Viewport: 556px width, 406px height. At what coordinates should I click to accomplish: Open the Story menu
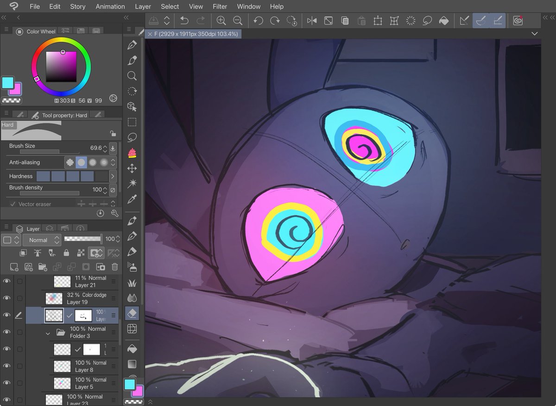pyautogui.click(x=77, y=6)
